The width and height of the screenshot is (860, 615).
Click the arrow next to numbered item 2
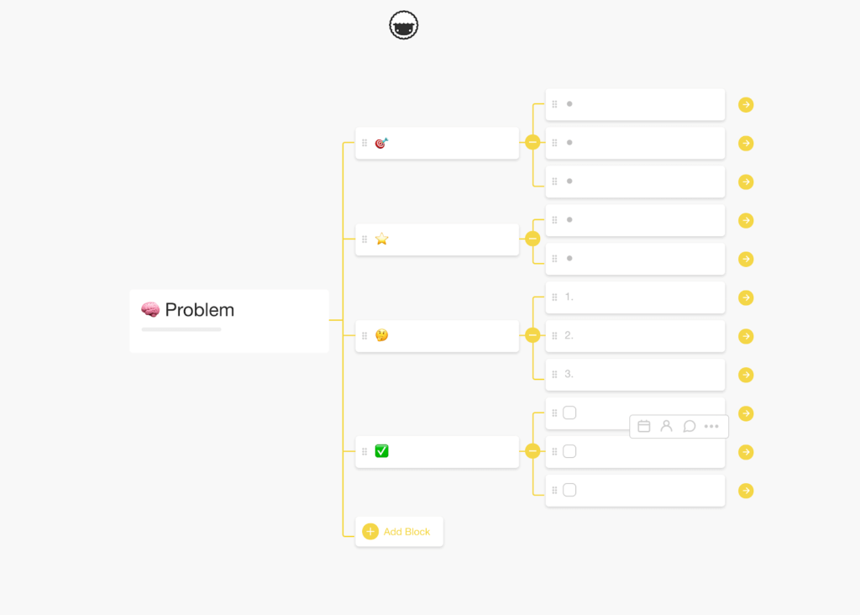(x=746, y=336)
